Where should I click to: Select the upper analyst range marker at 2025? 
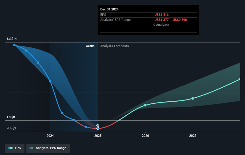(x=98, y=125)
